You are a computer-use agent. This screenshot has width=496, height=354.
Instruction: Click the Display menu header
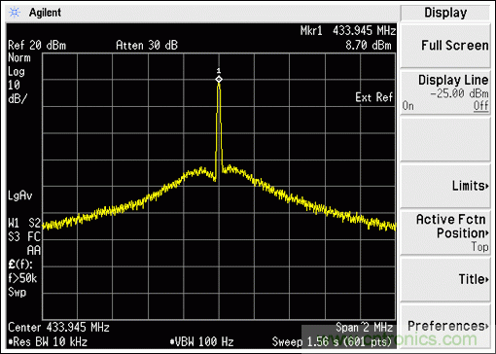pyautogui.click(x=445, y=13)
